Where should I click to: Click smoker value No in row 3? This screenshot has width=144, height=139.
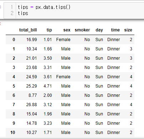87,68
